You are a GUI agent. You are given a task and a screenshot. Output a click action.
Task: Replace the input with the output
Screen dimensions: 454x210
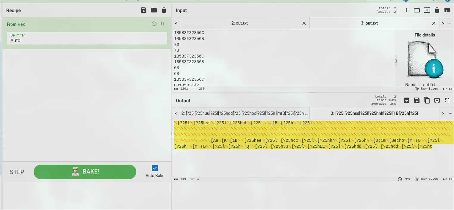coord(437,101)
